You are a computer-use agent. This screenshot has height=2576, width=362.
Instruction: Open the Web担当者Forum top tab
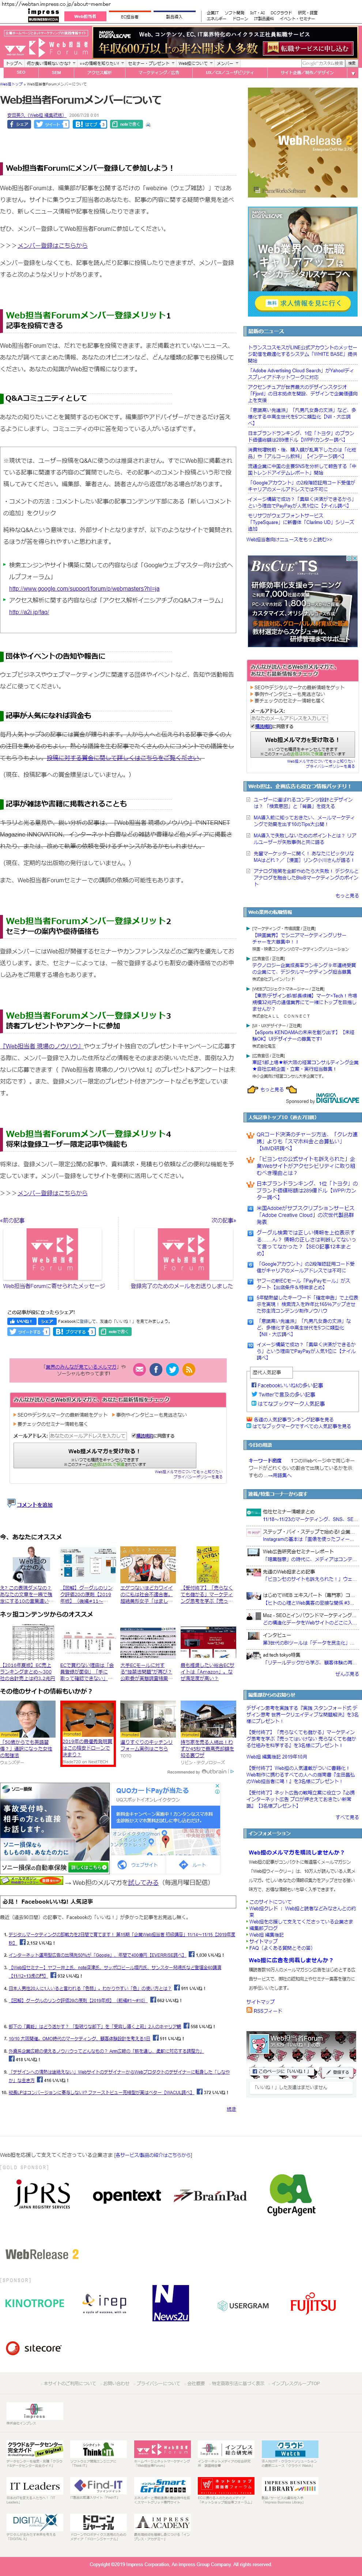pyautogui.click(x=85, y=17)
